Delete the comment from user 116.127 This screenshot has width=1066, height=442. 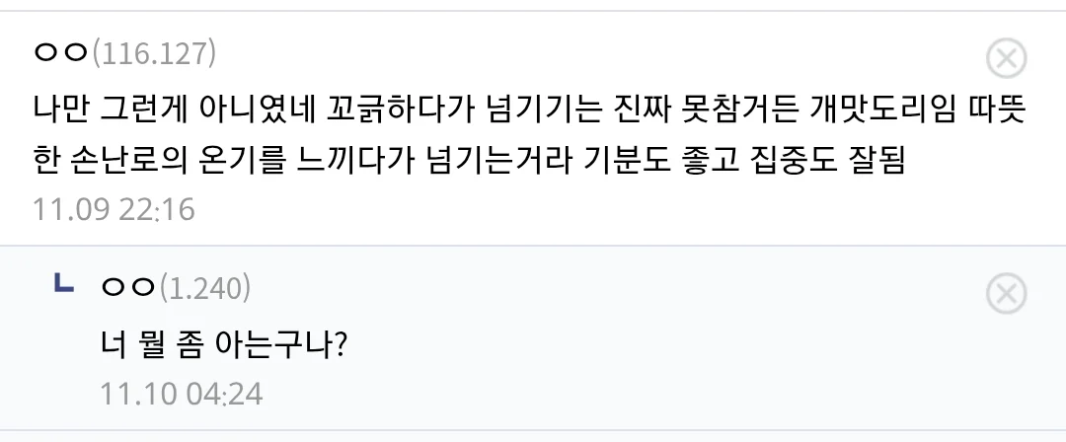(x=1006, y=59)
